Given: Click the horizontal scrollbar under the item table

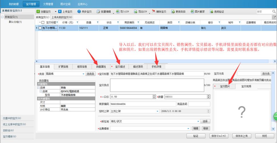Looking at the screenshot, I should click(151, 61).
